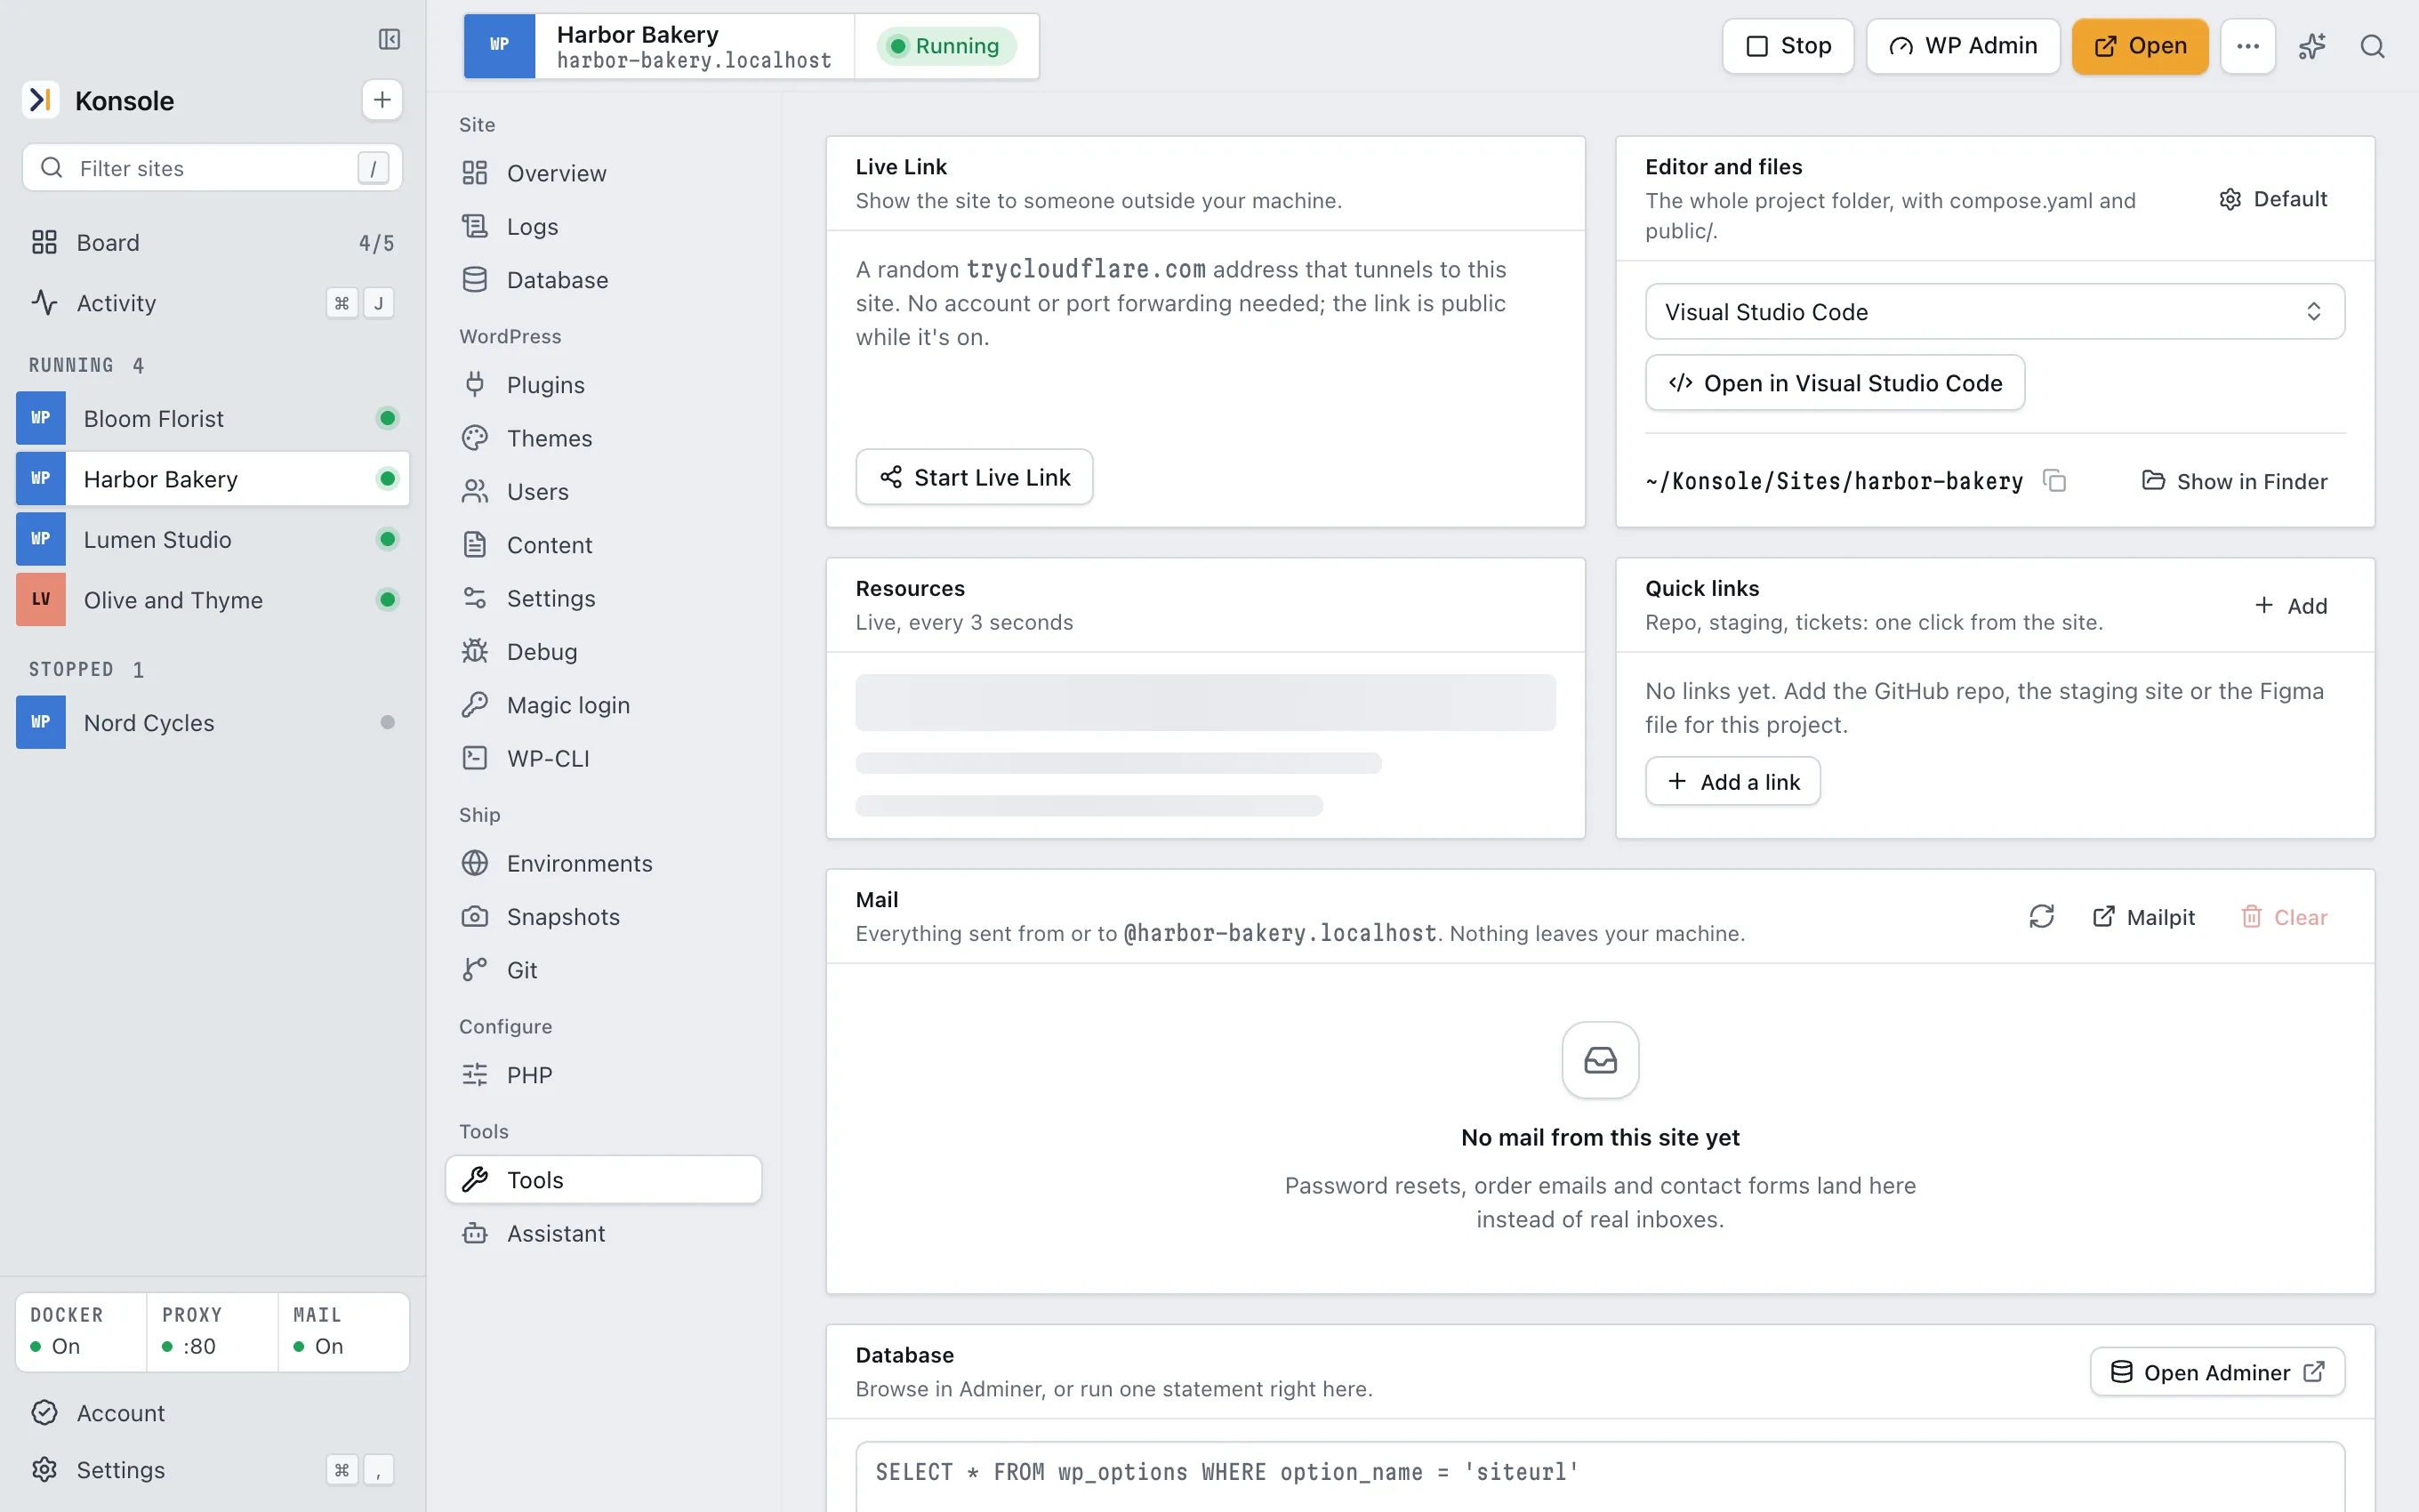2419x1512 pixels.
Task: Show the project folder in Finder
Action: pos(2234,481)
